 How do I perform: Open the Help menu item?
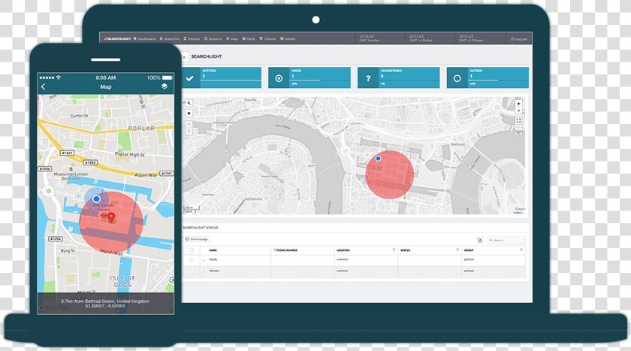tap(249, 38)
